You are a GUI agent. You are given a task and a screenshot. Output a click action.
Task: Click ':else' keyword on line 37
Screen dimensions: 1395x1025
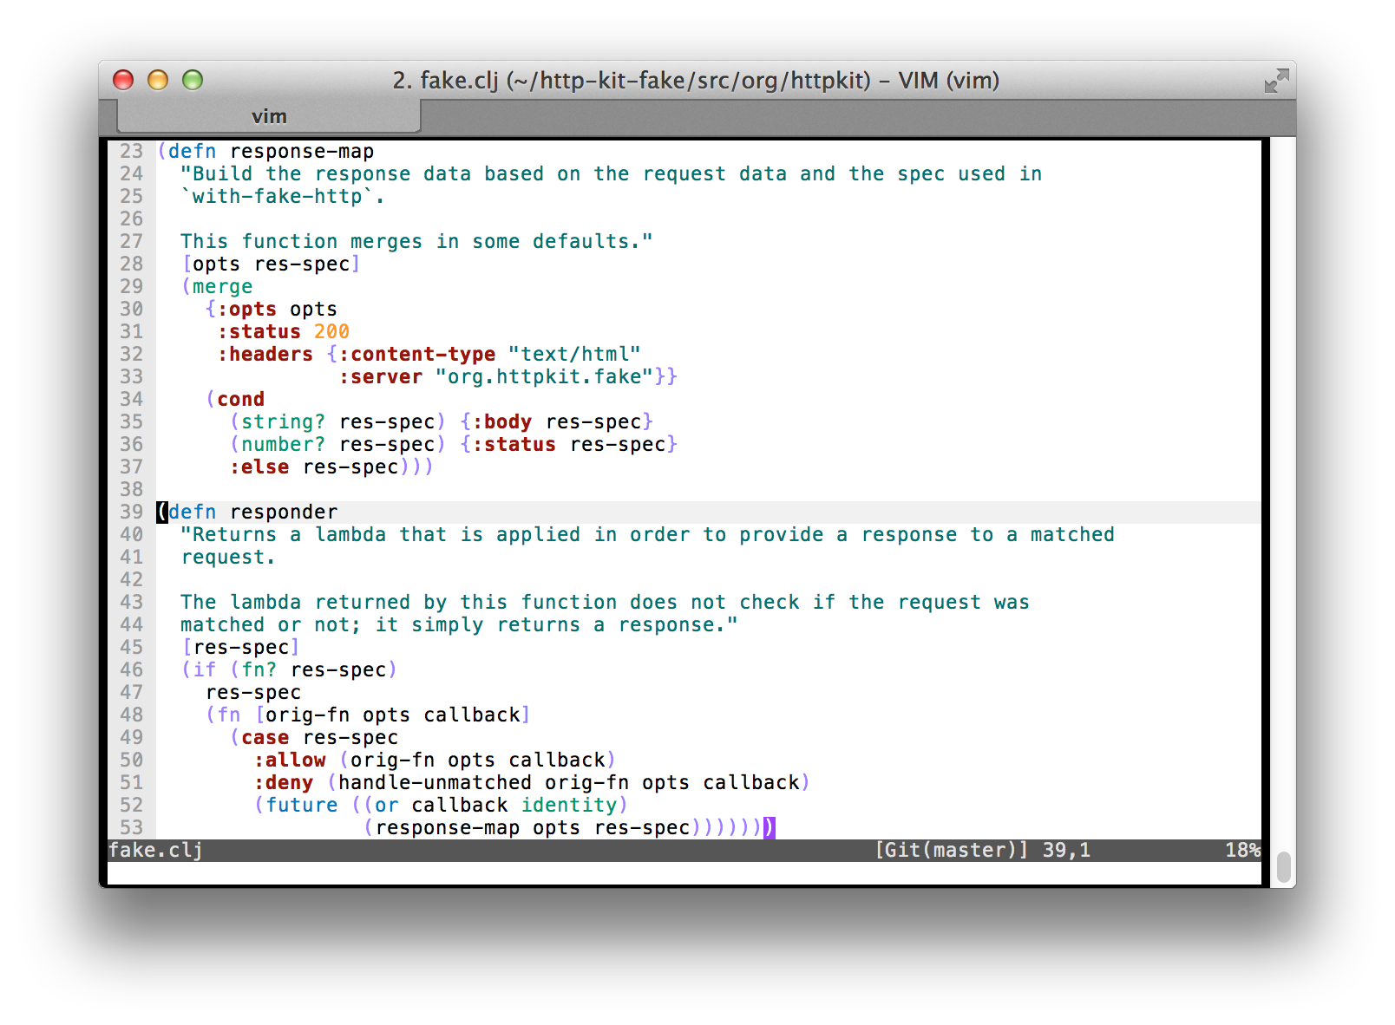(x=259, y=467)
